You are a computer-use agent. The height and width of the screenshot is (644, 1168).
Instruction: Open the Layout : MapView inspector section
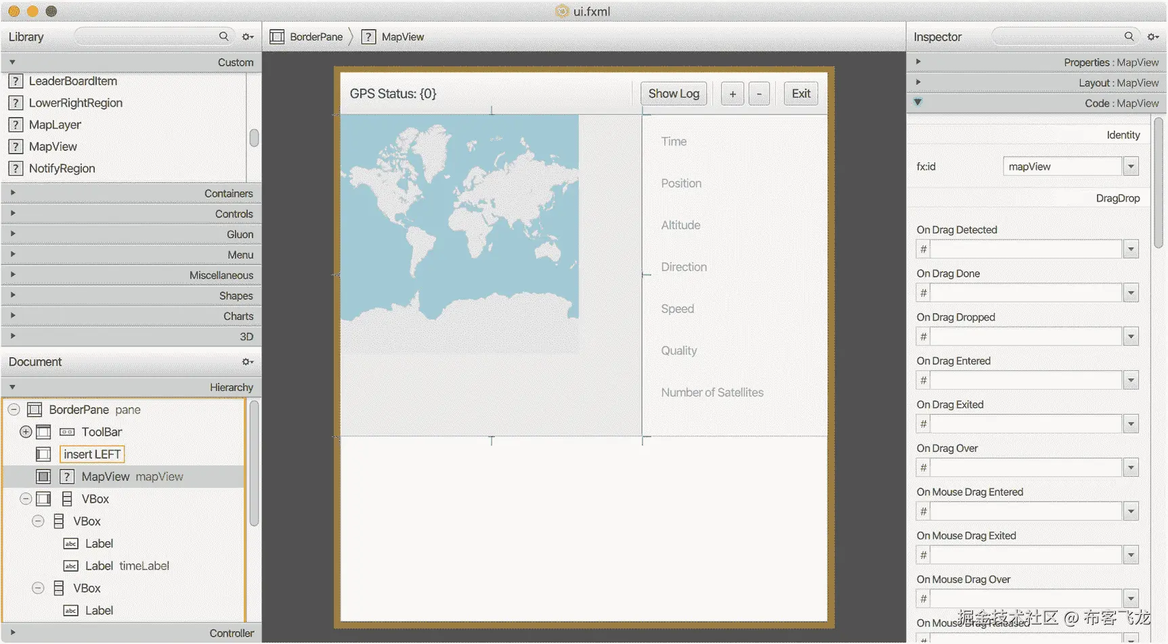[917, 82]
